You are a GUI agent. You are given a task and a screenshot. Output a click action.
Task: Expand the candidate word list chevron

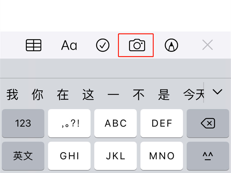217,92
